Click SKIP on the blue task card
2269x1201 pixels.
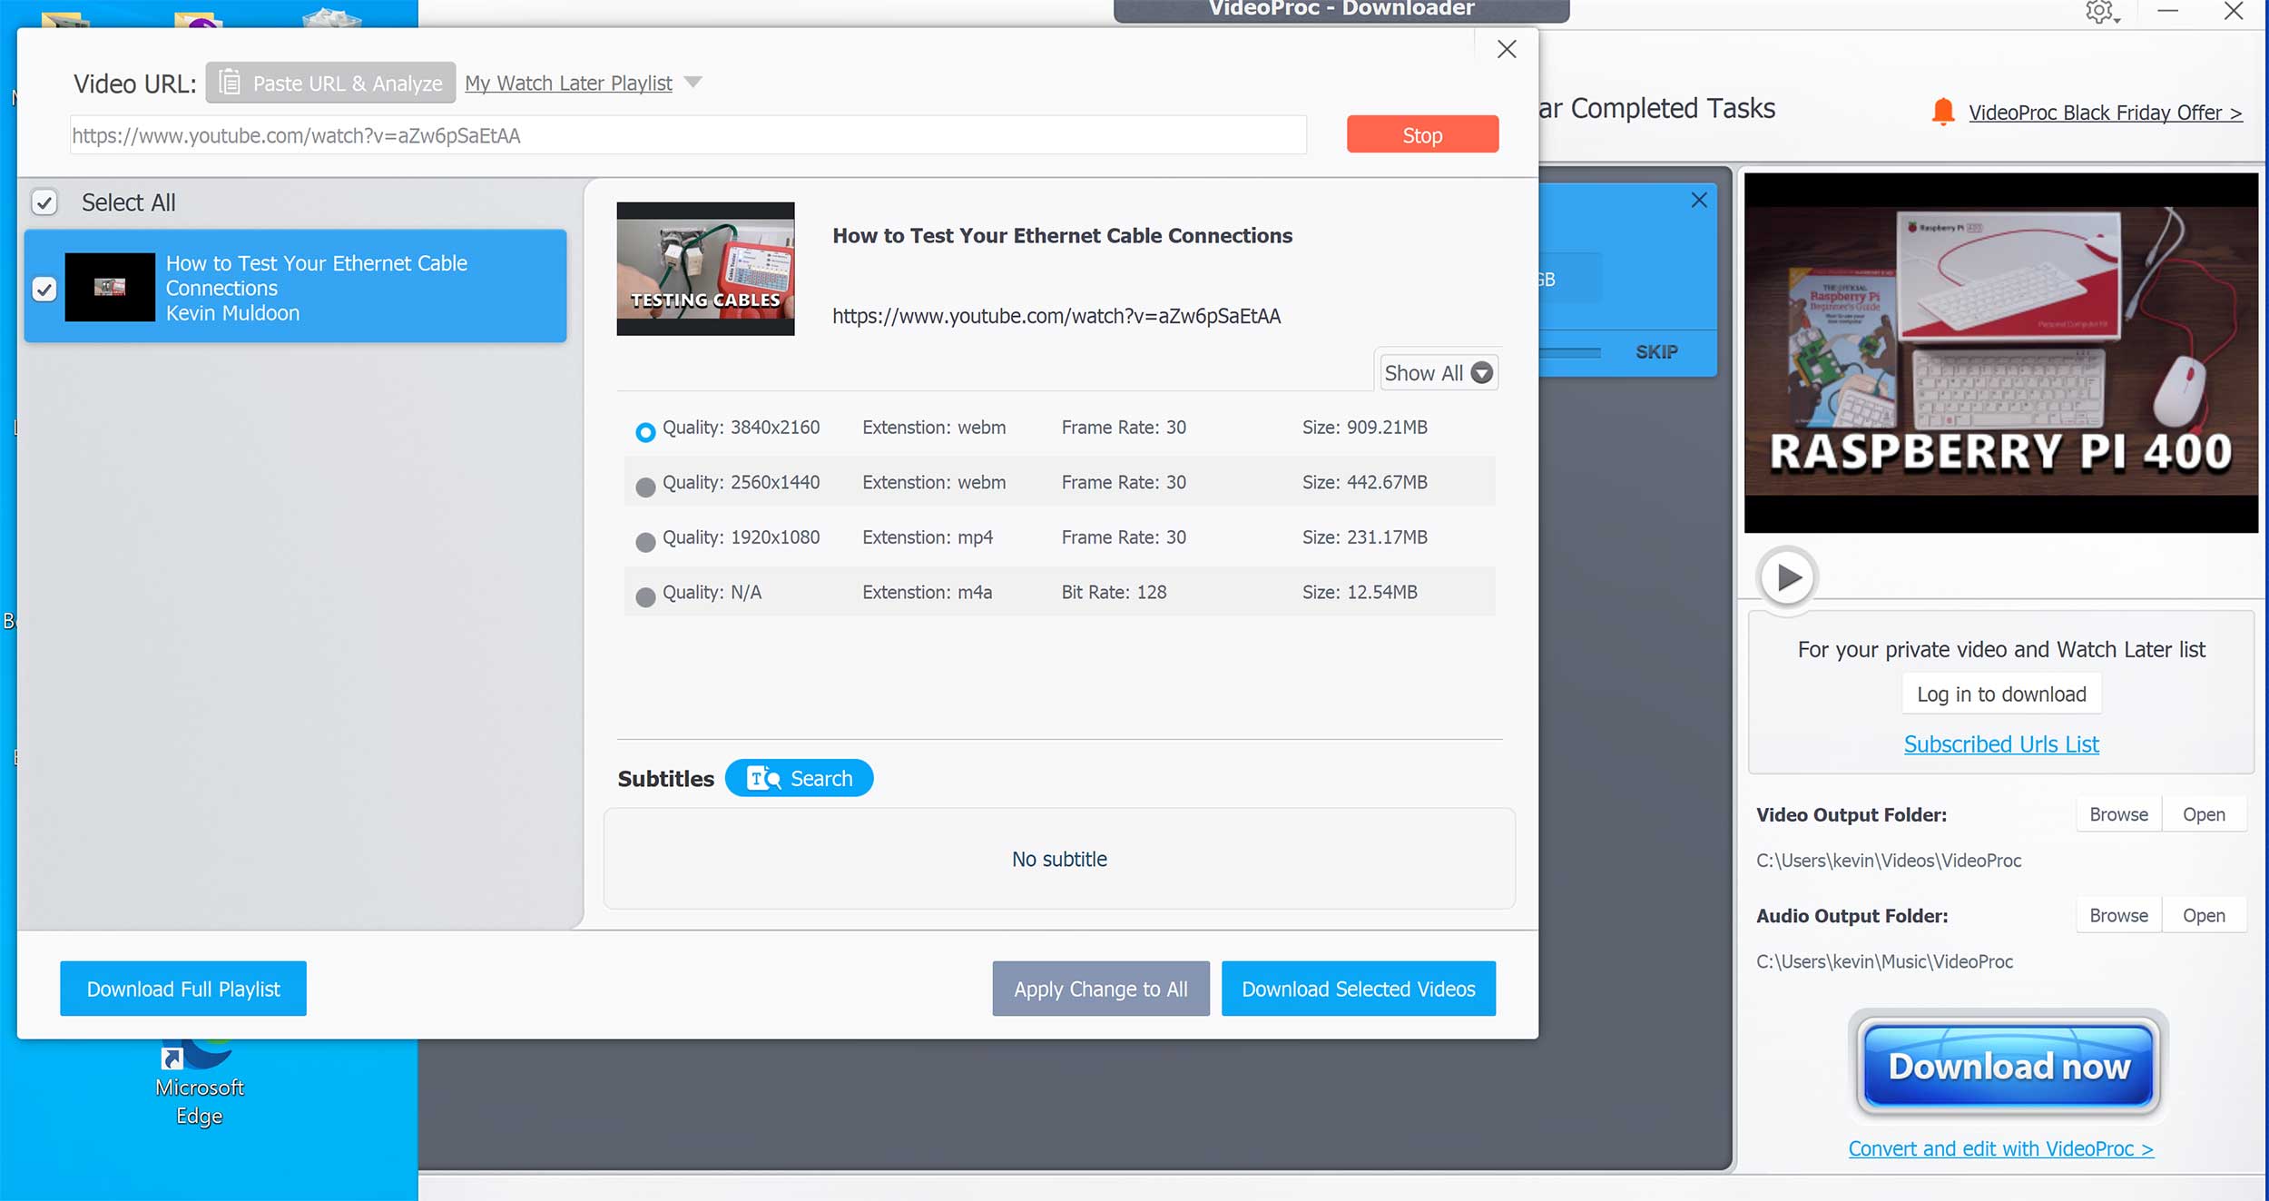(x=1656, y=352)
